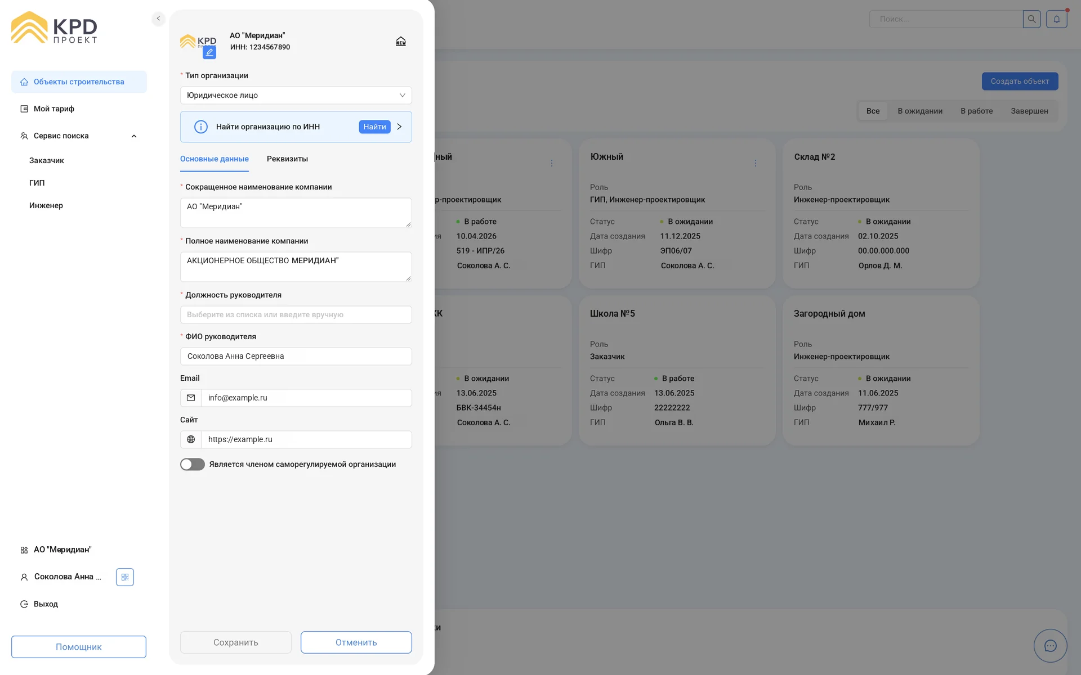Collapse the Сервис поиска menu chevron

tap(134, 136)
